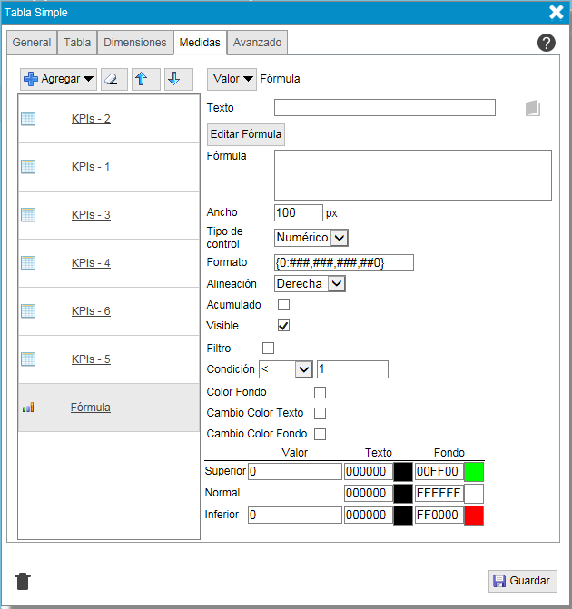Click the Ancho width input field

point(298,213)
